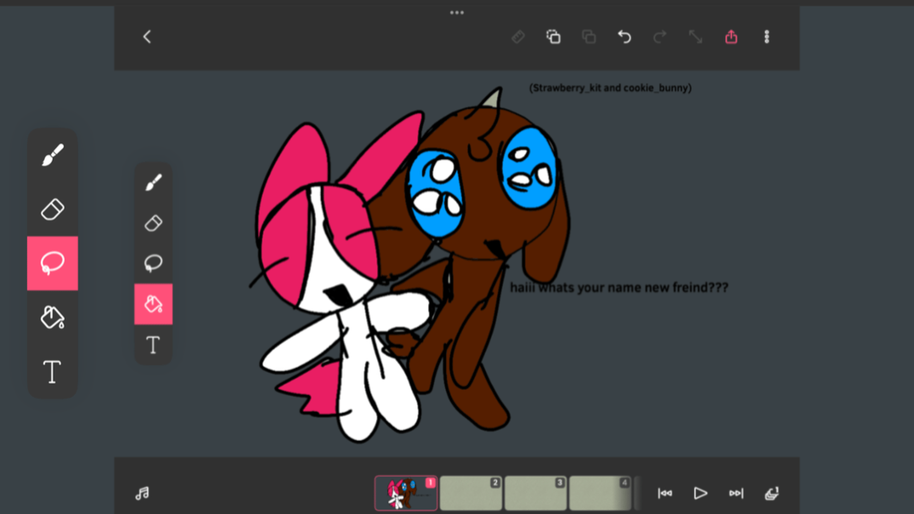Pick the eraser in the inner toolbar

pyautogui.click(x=153, y=223)
